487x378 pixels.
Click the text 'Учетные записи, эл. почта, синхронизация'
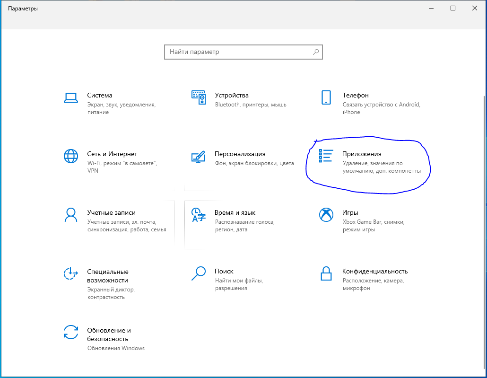click(x=127, y=226)
